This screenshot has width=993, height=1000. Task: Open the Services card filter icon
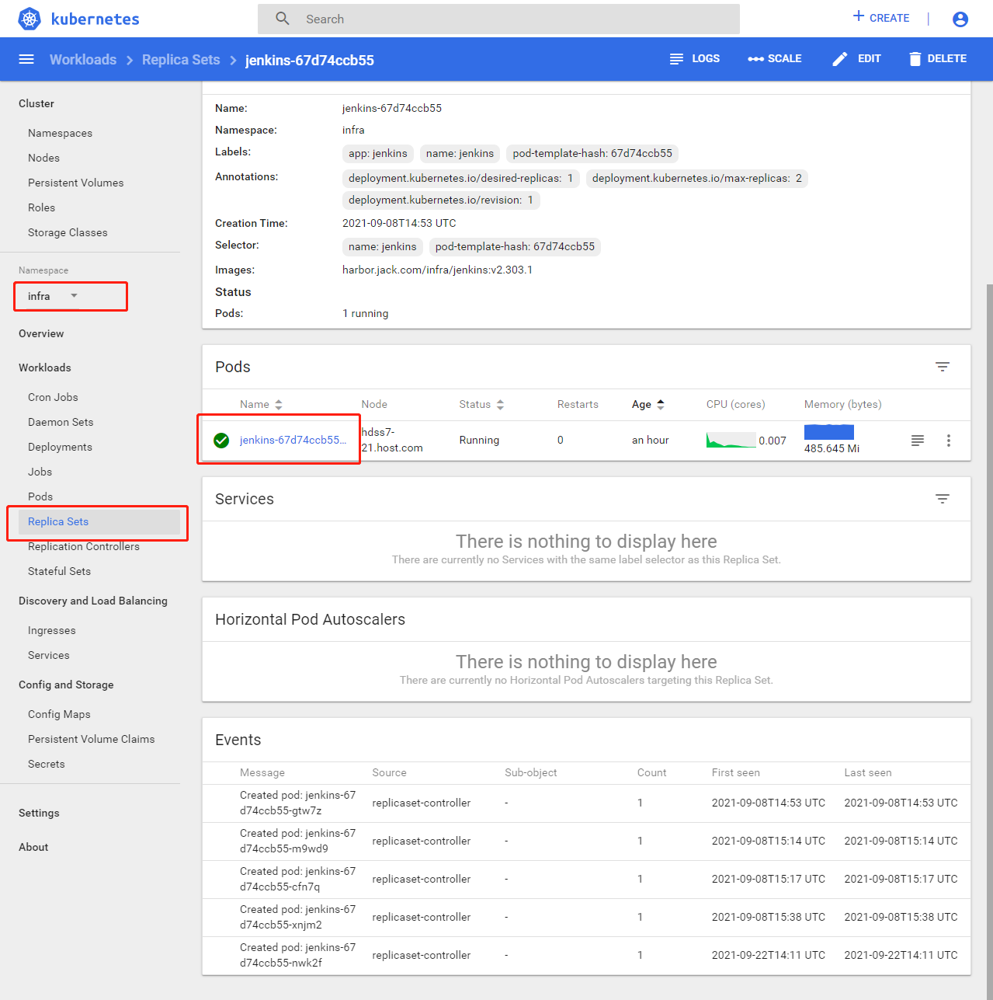pyautogui.click(x=943, y=499)
